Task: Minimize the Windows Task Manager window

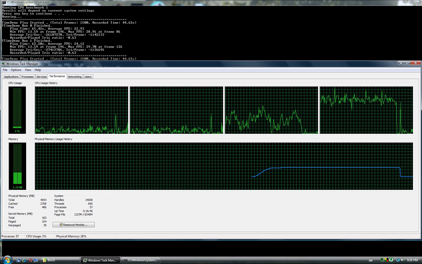Action: click(x=401, y=63)
